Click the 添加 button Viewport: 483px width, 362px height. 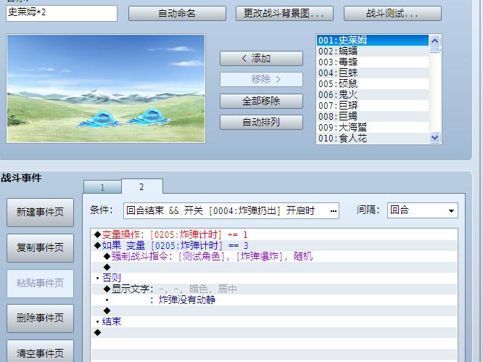pyautogui.click(x=261, y=58)
